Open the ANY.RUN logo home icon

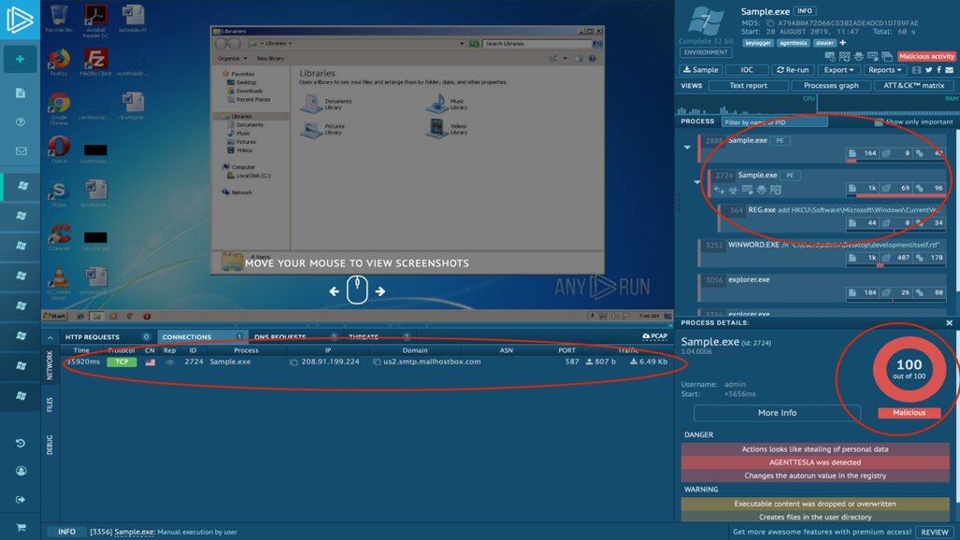pos(20,20)
